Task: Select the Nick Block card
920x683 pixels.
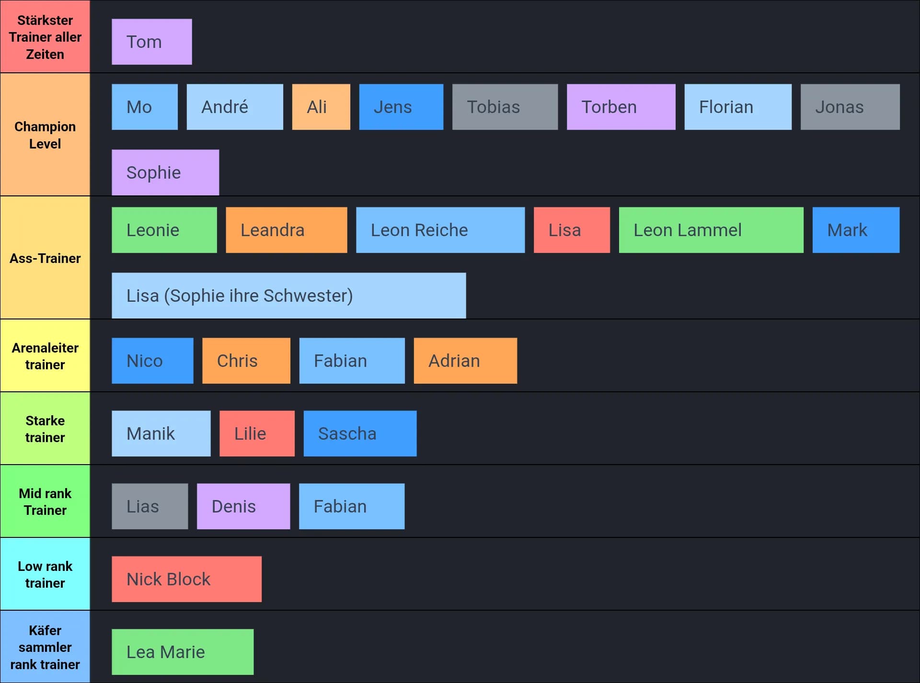Action: click(186, 579)
